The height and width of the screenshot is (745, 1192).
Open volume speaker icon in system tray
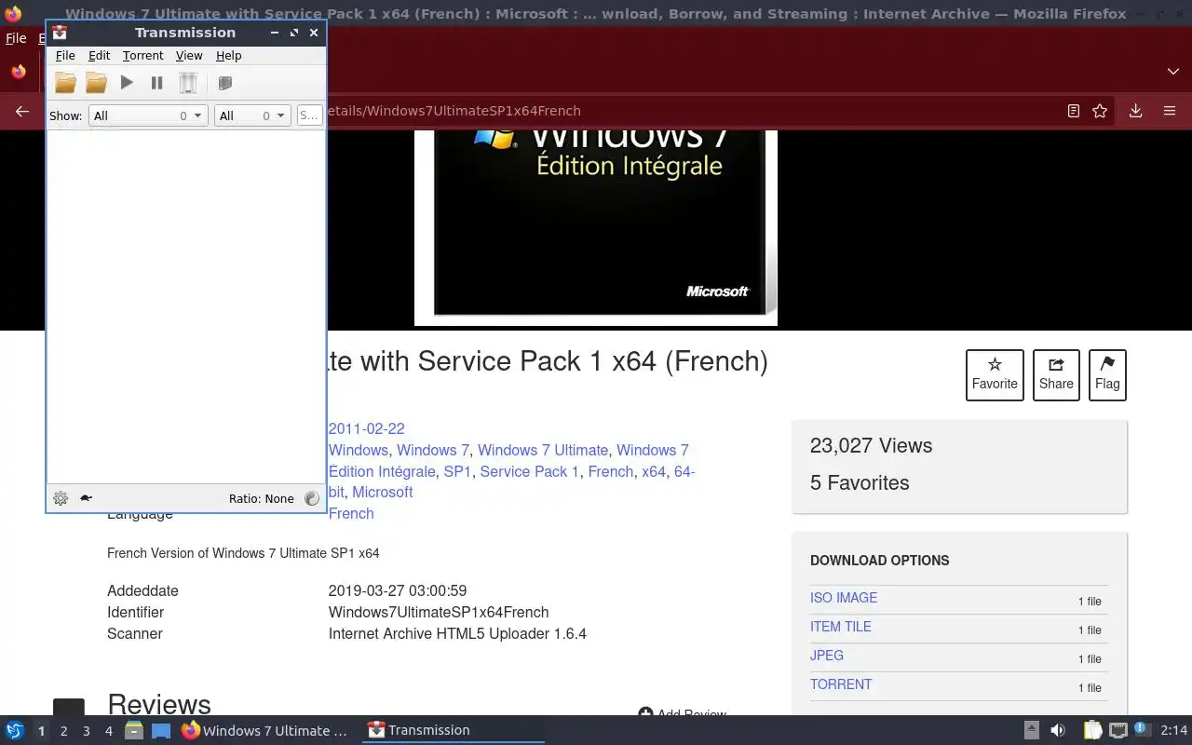pyautogui.click(x=1058, y=731)
